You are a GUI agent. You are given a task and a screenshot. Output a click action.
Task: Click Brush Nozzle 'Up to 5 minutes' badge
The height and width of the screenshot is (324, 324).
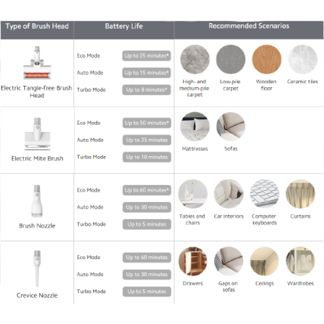click(147, 224)
